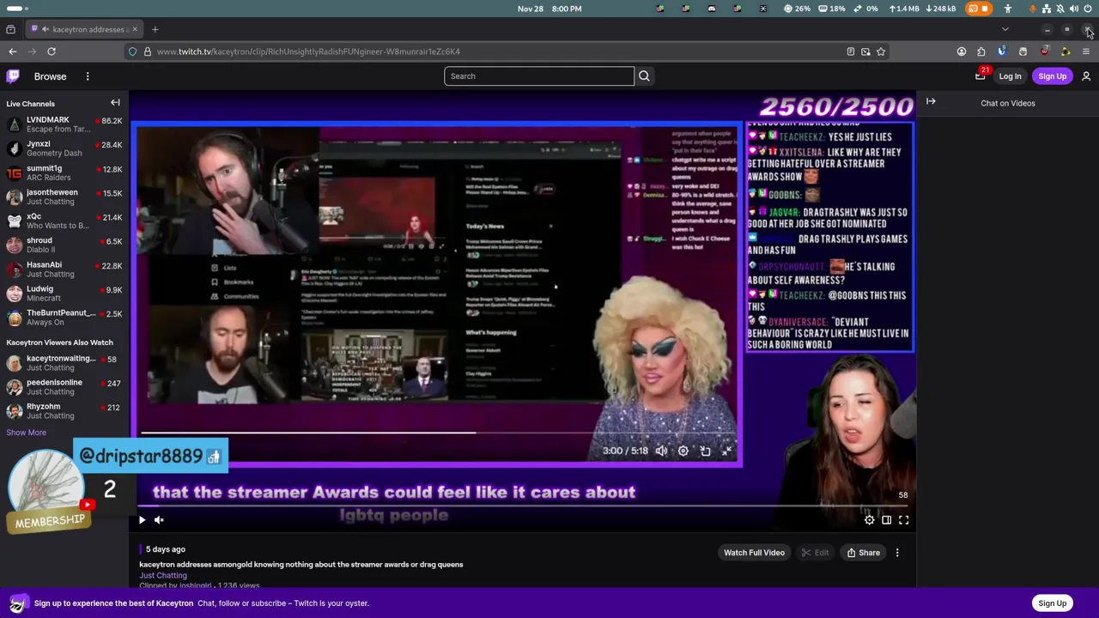Click the embedded video's progress bar
This screenshot has width=1099, height=618.
pos(438,433)
